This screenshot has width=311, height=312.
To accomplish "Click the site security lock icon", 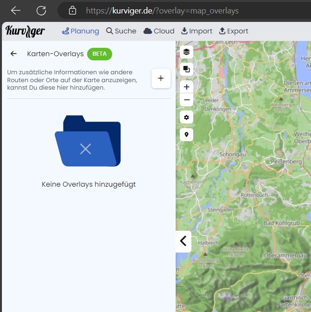I will (72, 10).
